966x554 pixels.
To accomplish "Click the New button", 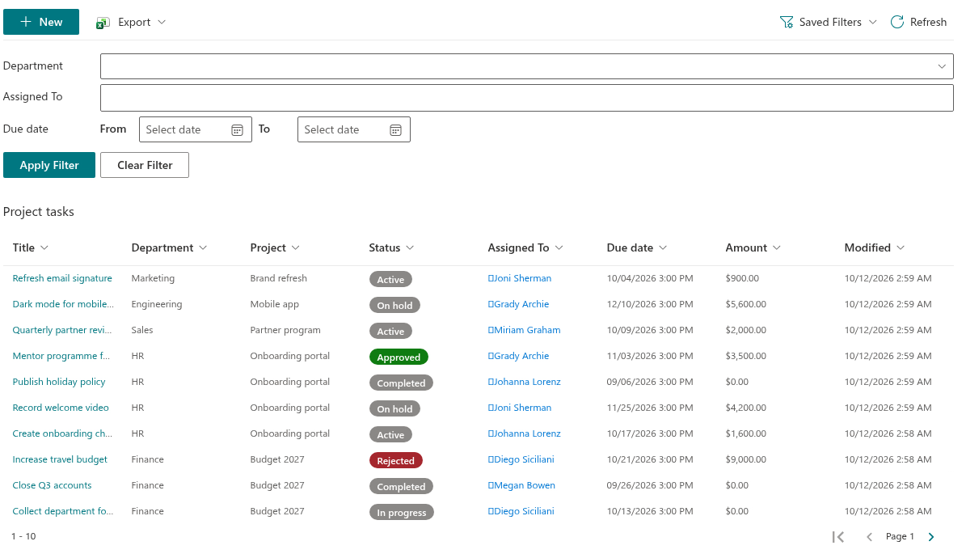I will tap(41, 22).
